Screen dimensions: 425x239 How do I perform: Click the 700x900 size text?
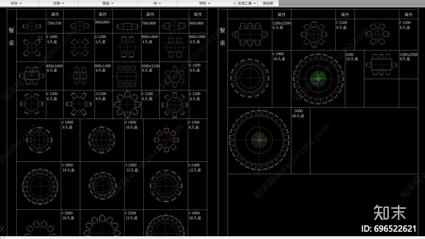click(x=149, y=23)
